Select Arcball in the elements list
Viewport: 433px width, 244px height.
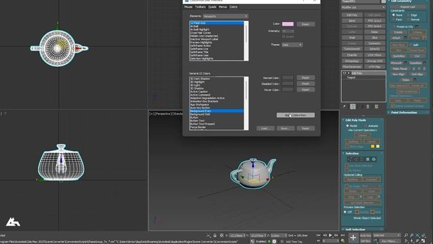(x=194, y=26)
